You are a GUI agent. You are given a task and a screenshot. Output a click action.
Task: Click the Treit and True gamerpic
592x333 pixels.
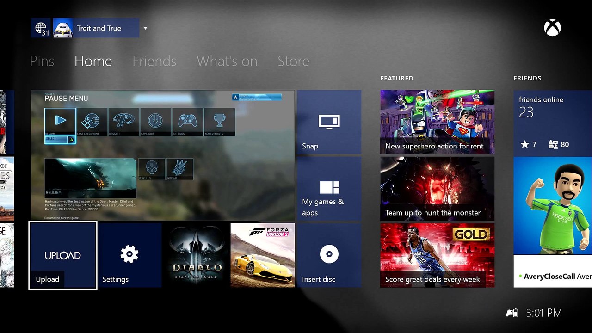pos(63,28)
